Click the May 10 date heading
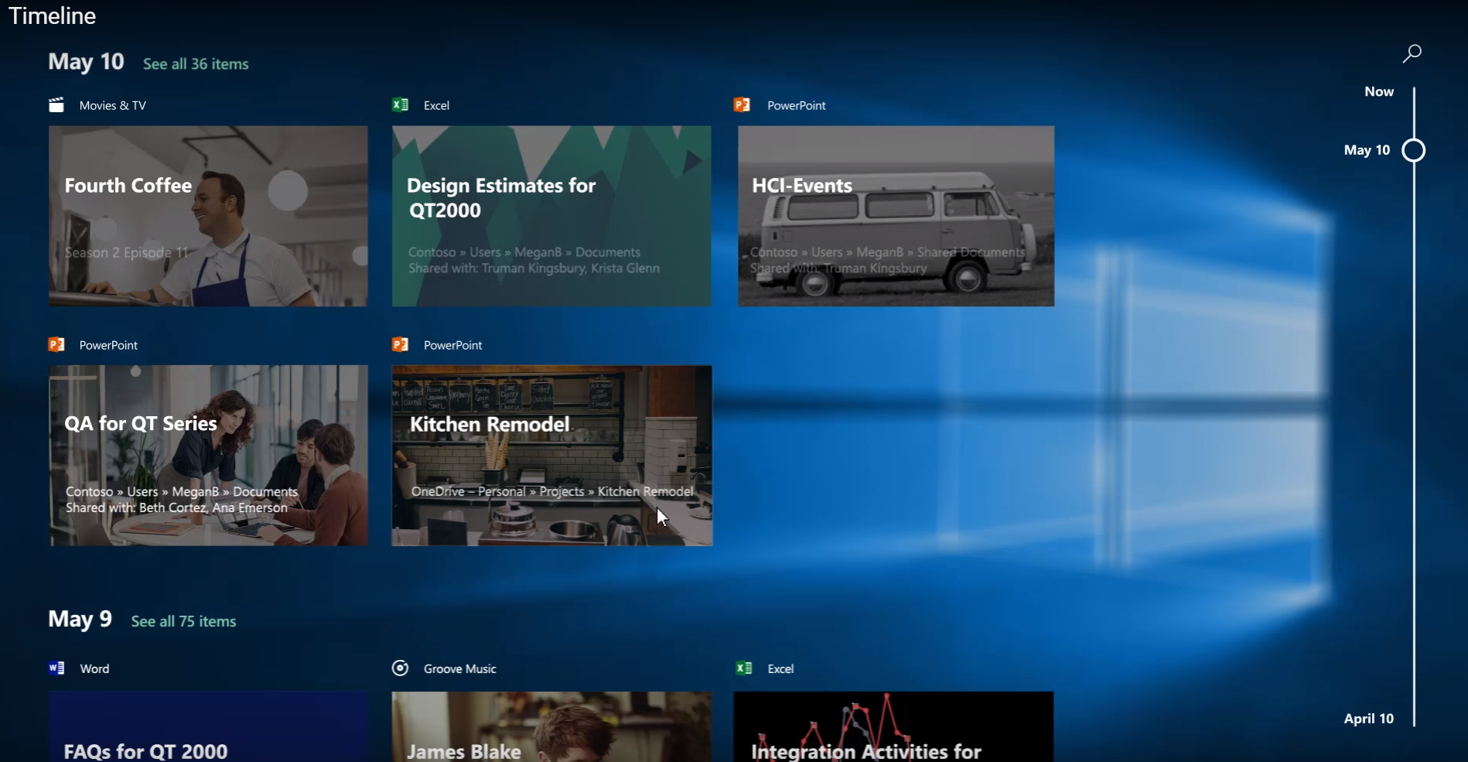Viewport: 1468px width, 762px height. pyautogui.click(x=86, y=62)
